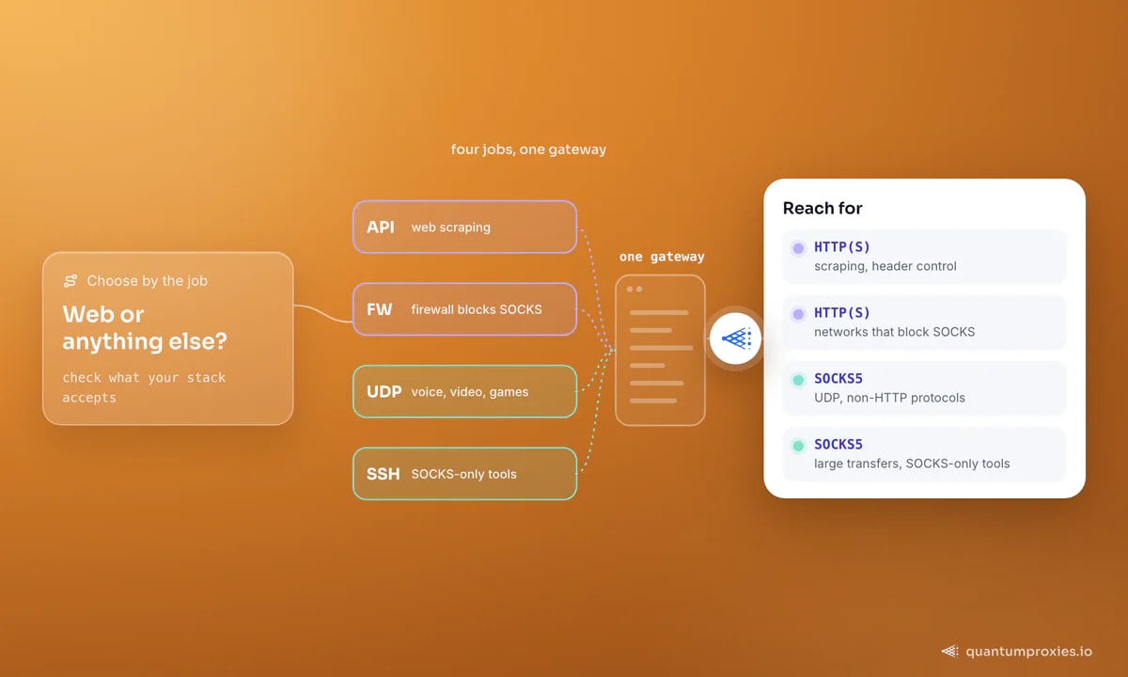Select the "FW" label

380,309
